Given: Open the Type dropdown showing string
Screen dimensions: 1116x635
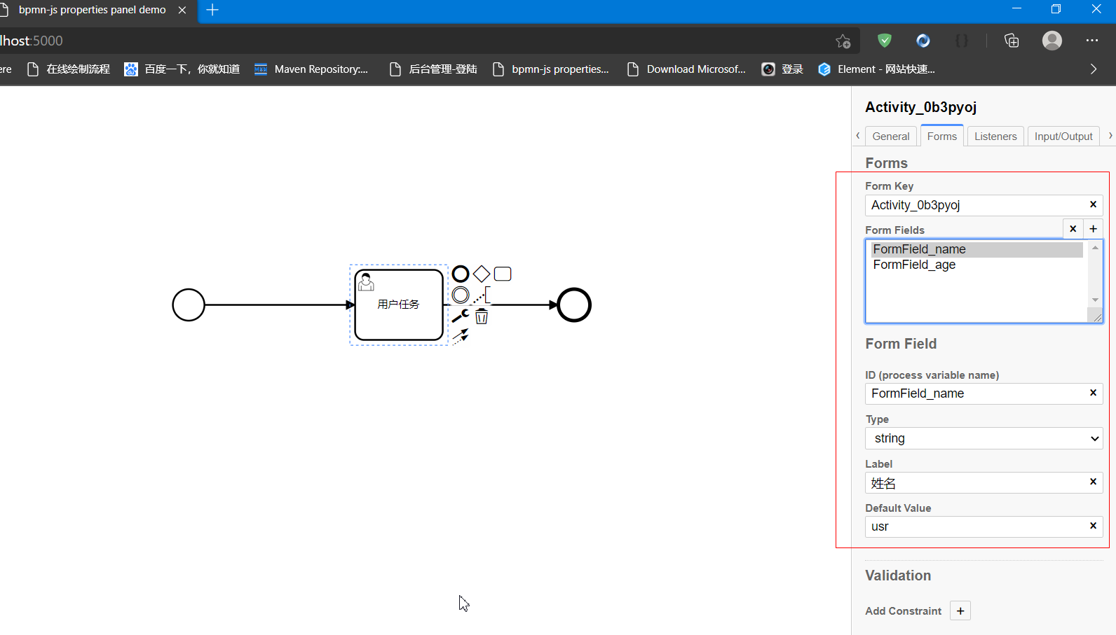Looking at the screenshot, I should pyautogui.click(x=984, y=438).
